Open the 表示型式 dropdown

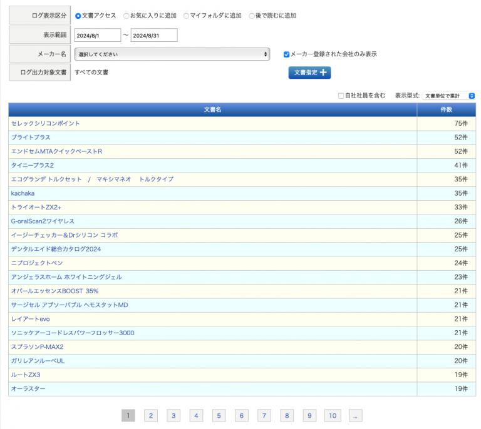pyautogui.click(x=448, y=96)
